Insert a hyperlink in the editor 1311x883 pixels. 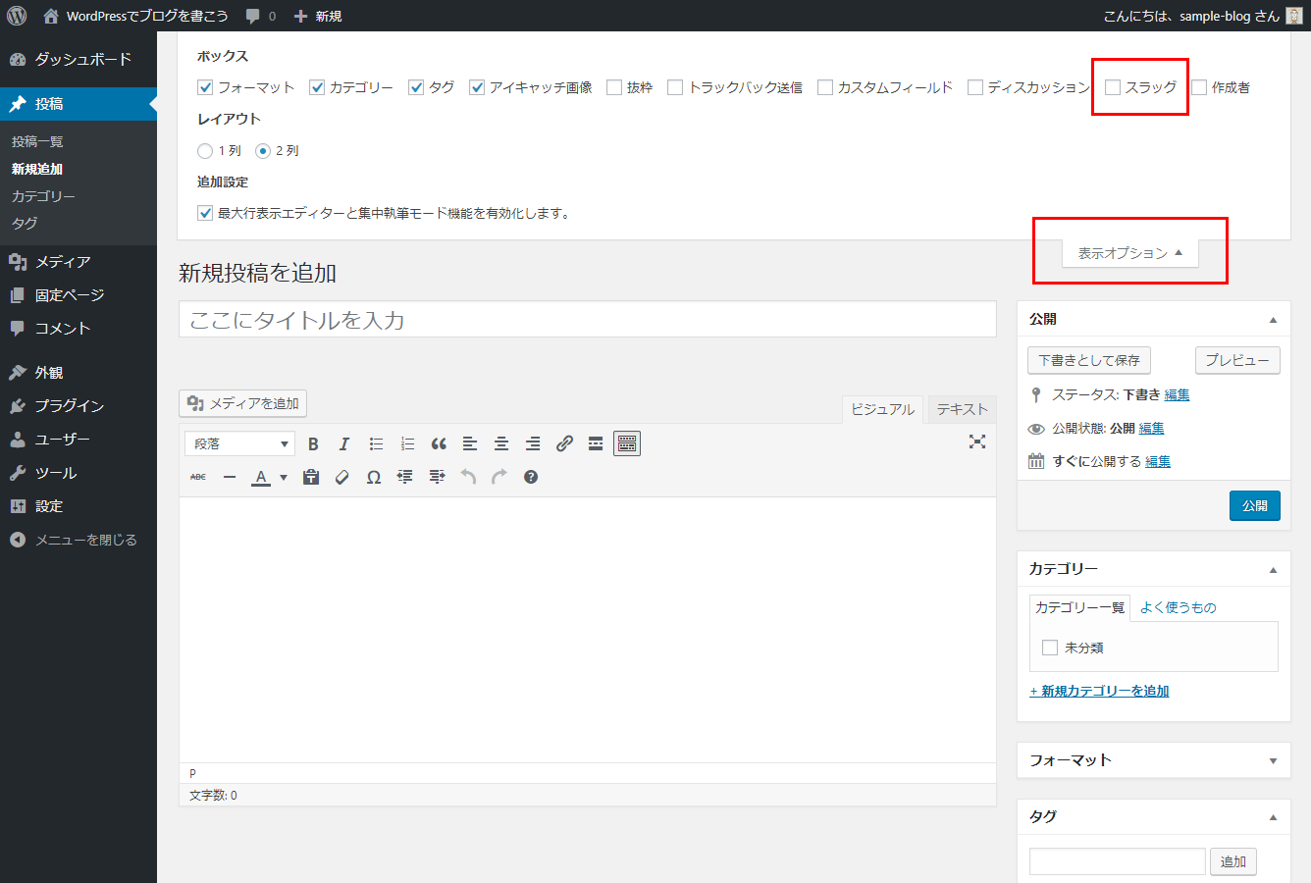(564, 443)
